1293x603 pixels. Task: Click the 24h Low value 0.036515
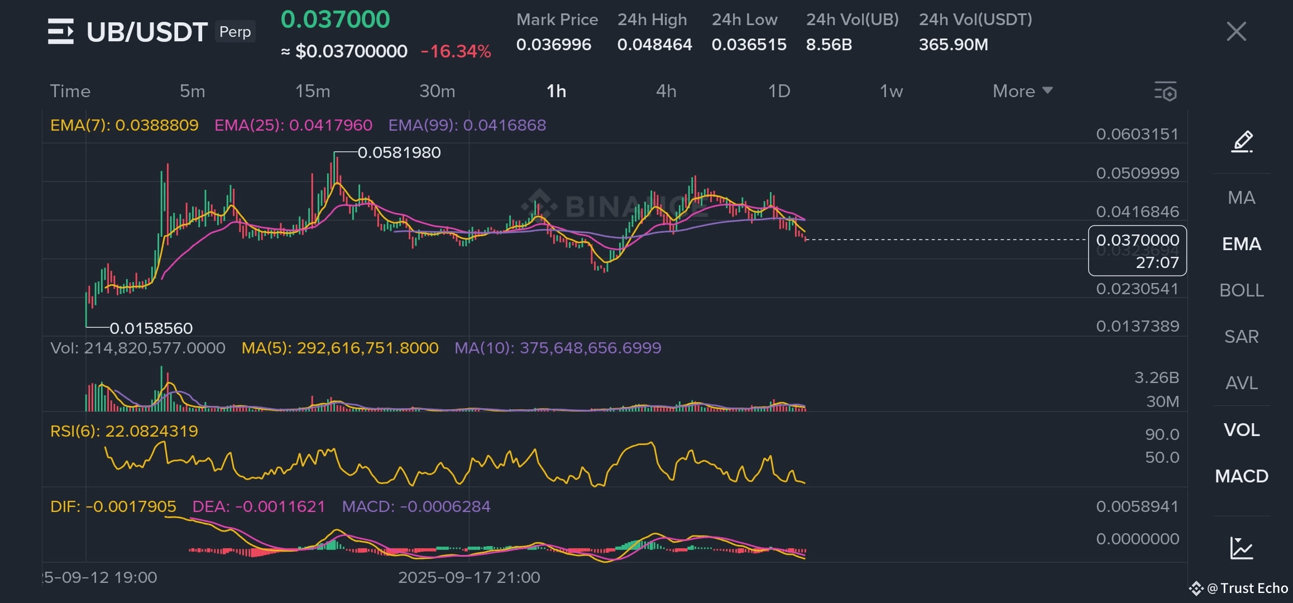point(749,45)
